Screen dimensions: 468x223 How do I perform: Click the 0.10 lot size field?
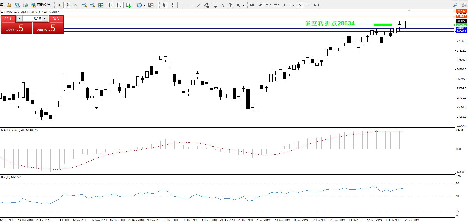point(32,19)
